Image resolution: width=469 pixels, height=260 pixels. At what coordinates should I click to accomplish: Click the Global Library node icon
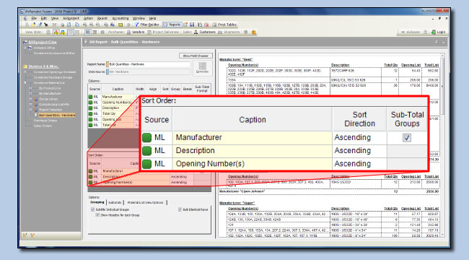tap(36, 99)
